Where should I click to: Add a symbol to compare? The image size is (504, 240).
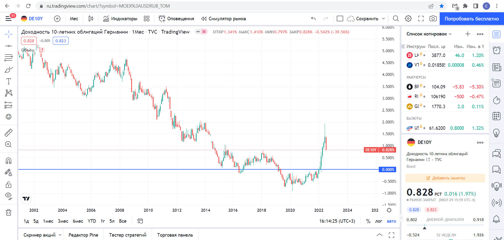[x=57, y=19]
